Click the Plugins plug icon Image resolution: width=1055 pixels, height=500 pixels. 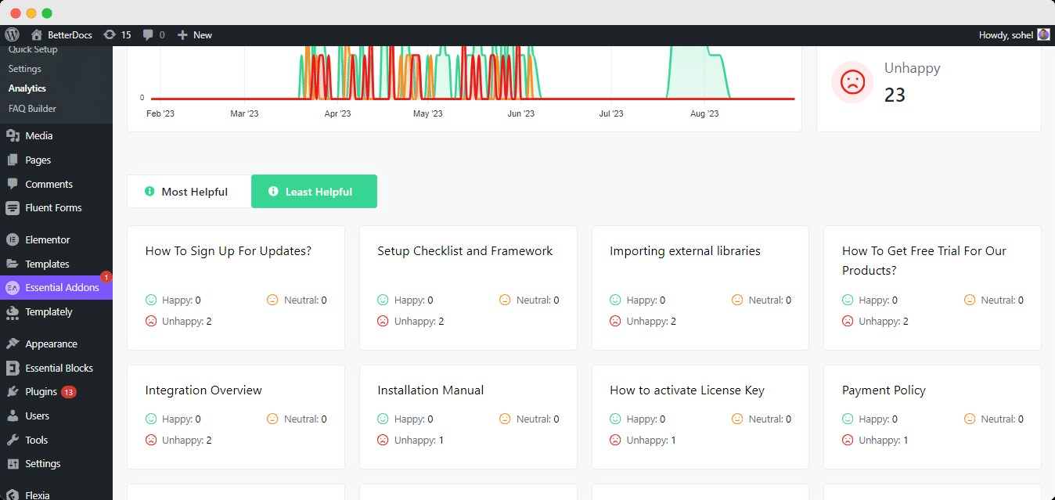[13, 391]
